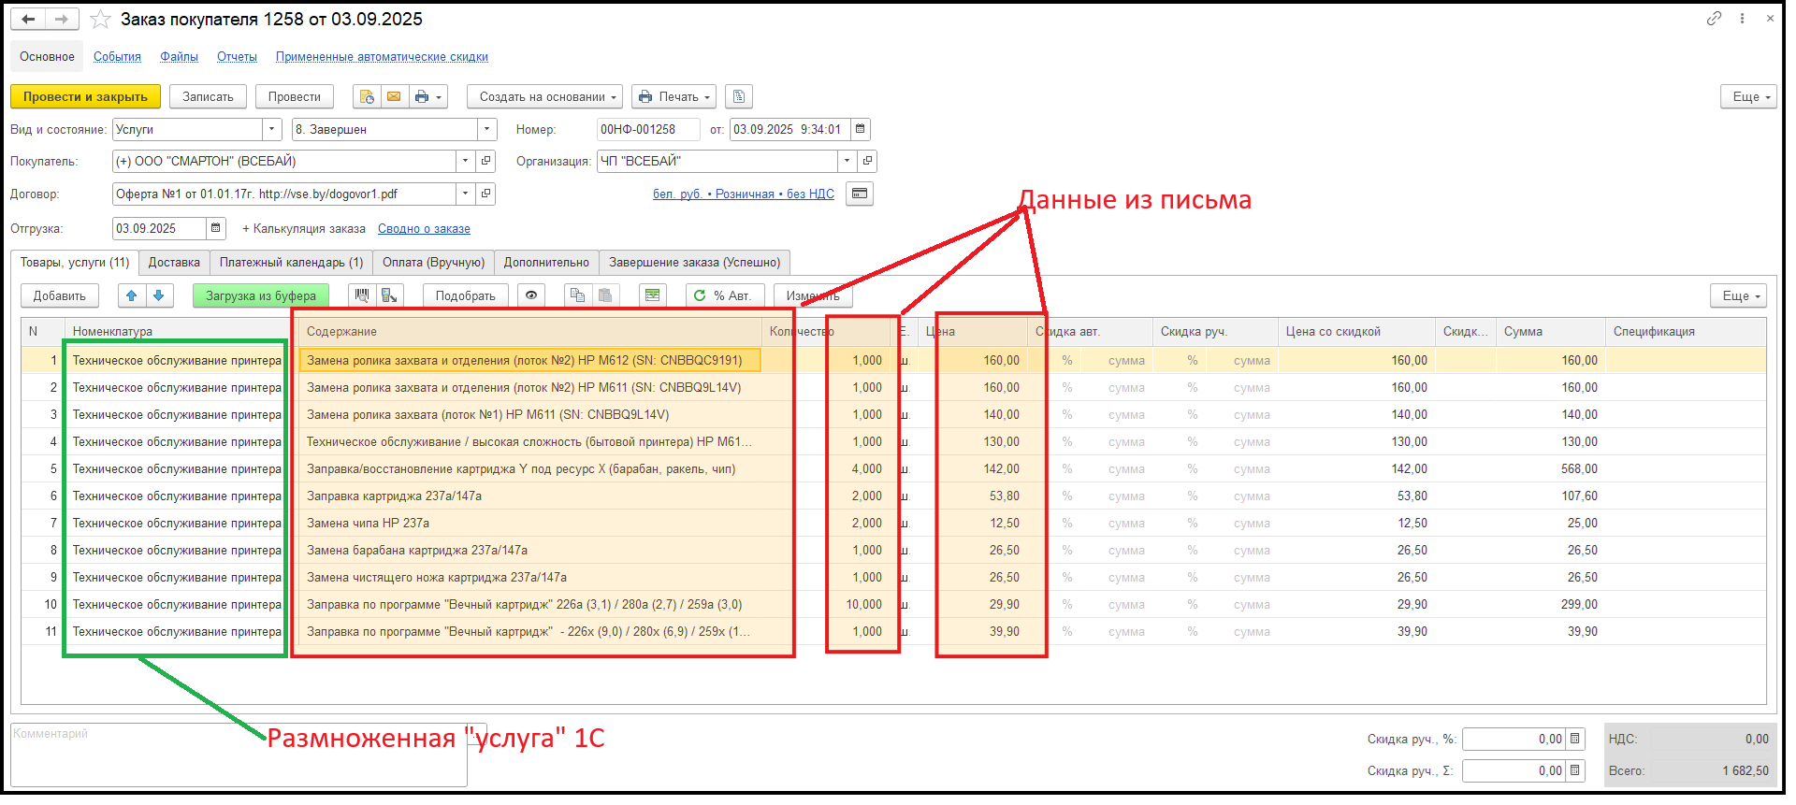Open the Сводно о заказе link
The width and height of the screenshot is (1796, 805).
(424, 229)
